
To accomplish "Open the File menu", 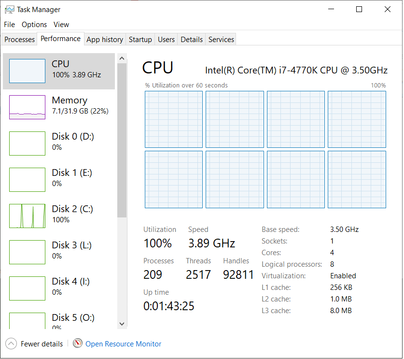I will (9, 25).
